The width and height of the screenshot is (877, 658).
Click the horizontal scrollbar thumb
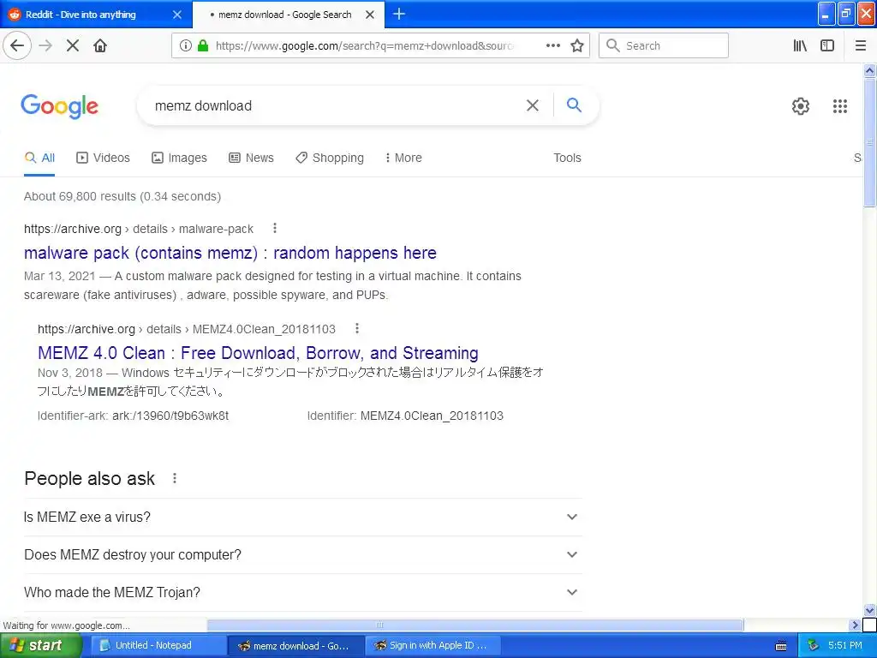(474, 625)
